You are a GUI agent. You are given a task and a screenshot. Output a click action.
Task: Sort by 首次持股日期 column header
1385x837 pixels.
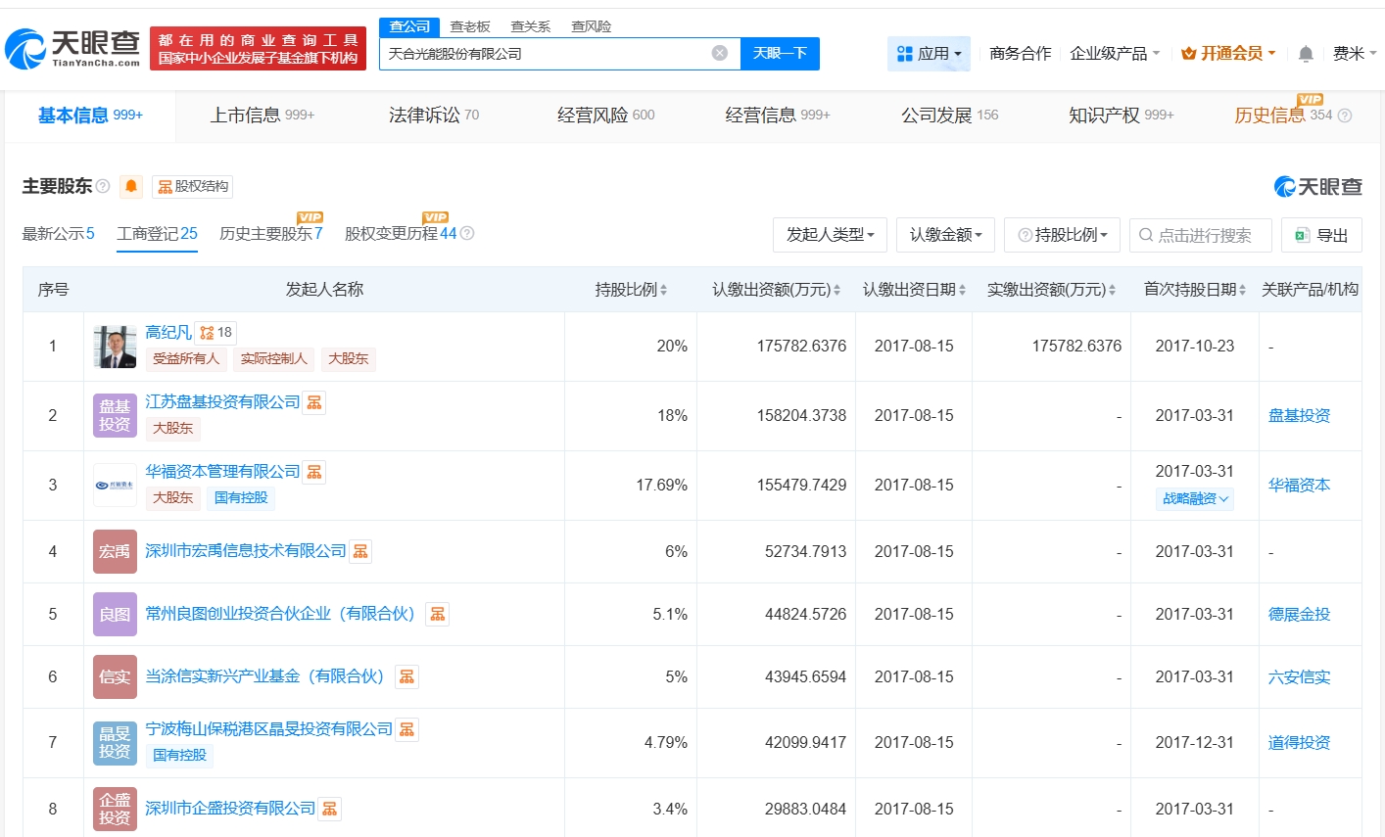tap(1194, 290)
